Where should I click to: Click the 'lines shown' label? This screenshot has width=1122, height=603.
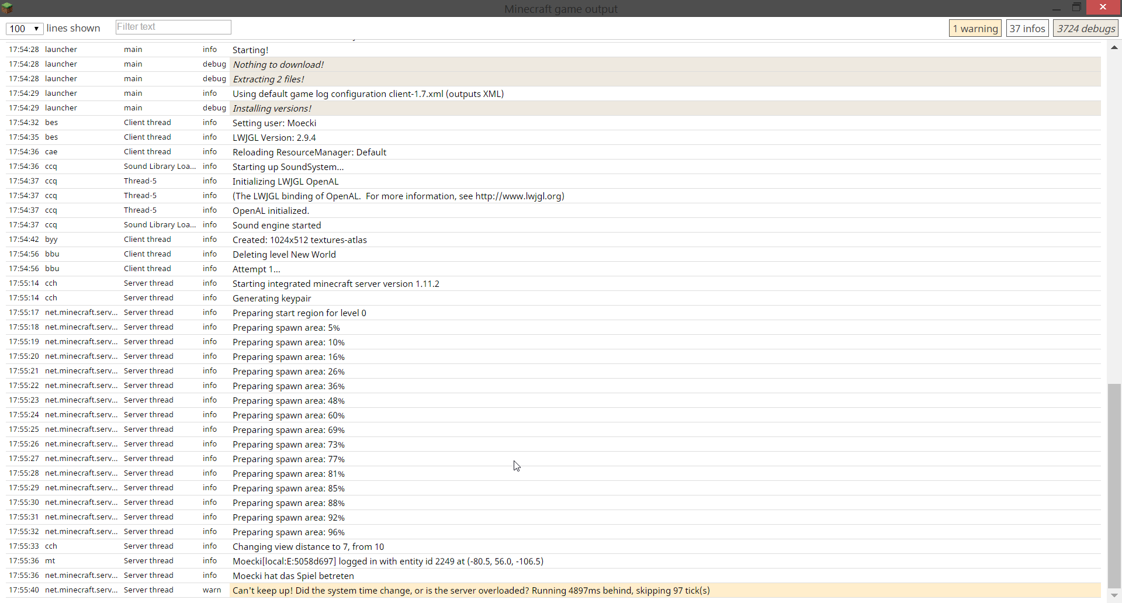click(73, 28)
